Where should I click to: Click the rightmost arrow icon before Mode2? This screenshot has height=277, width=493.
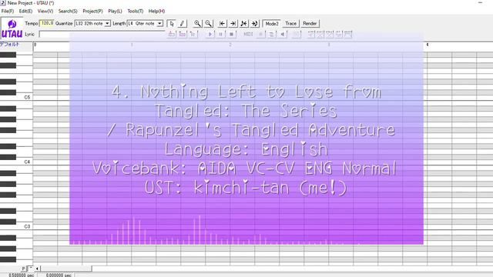tap(254, 24)
